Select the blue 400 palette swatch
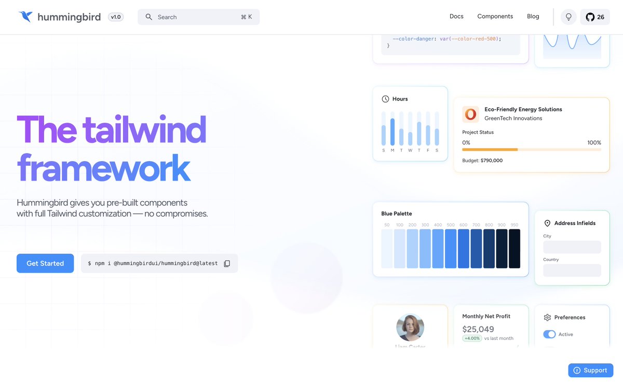623x383 pixels. 438,249
